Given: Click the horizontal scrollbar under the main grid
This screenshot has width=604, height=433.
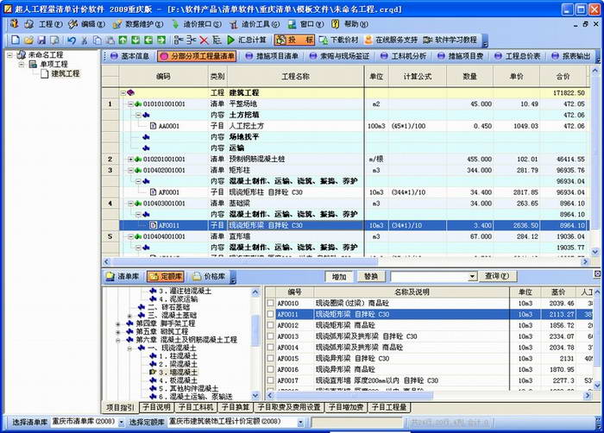Looking at the screenshot, I should 345,259.
